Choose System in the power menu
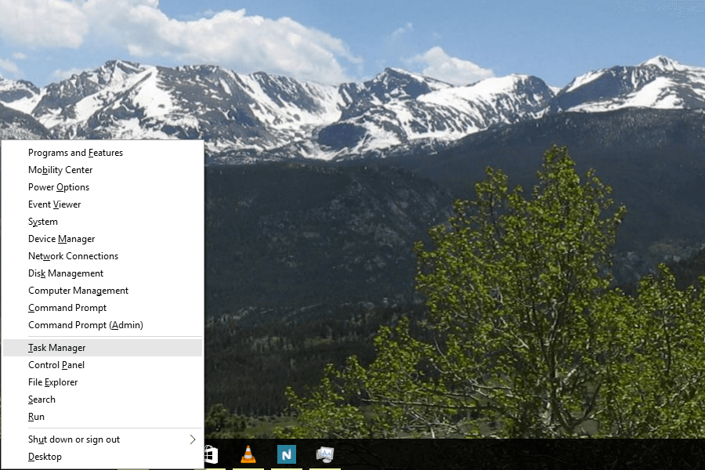This screenshot has height=470, width=705. coord(103,222)
